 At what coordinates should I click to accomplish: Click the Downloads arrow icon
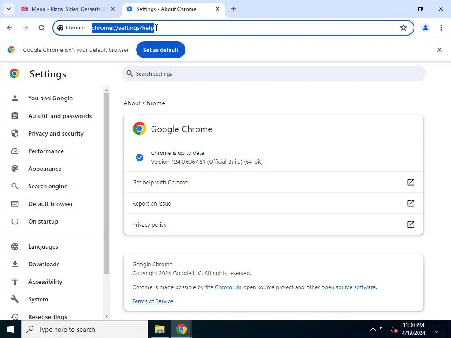click(x=15, y=264)
